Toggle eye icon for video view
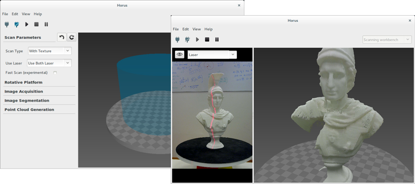Screen dimensions: 415x184 pos(180,54)
